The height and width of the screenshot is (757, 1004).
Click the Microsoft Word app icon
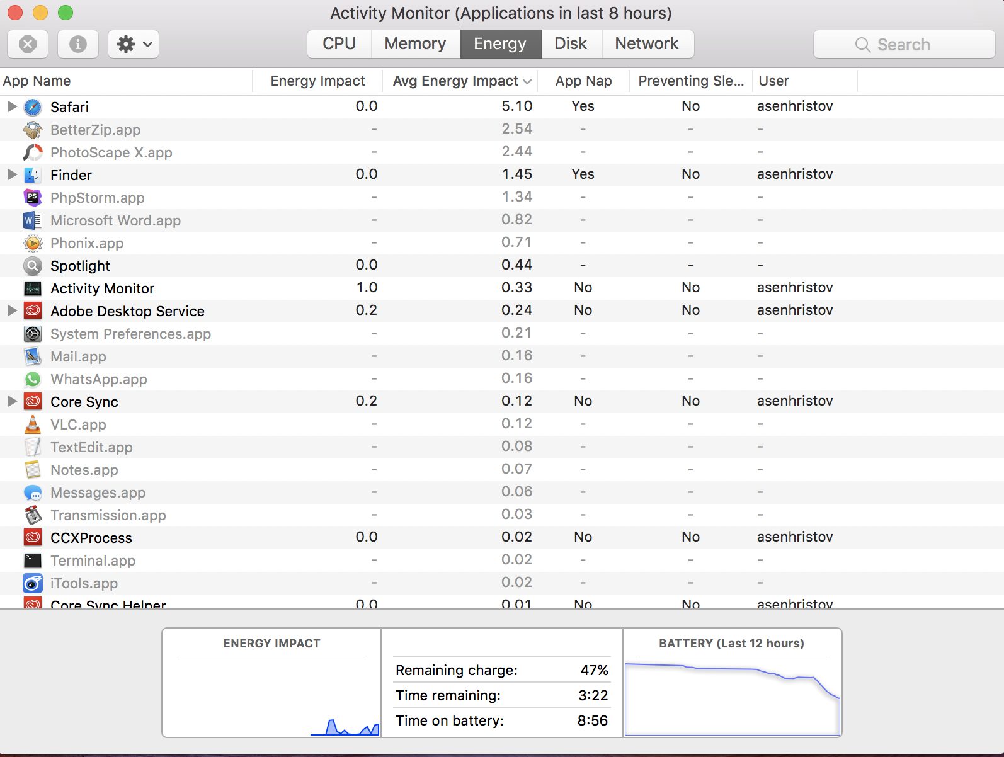tap(33, 220)
